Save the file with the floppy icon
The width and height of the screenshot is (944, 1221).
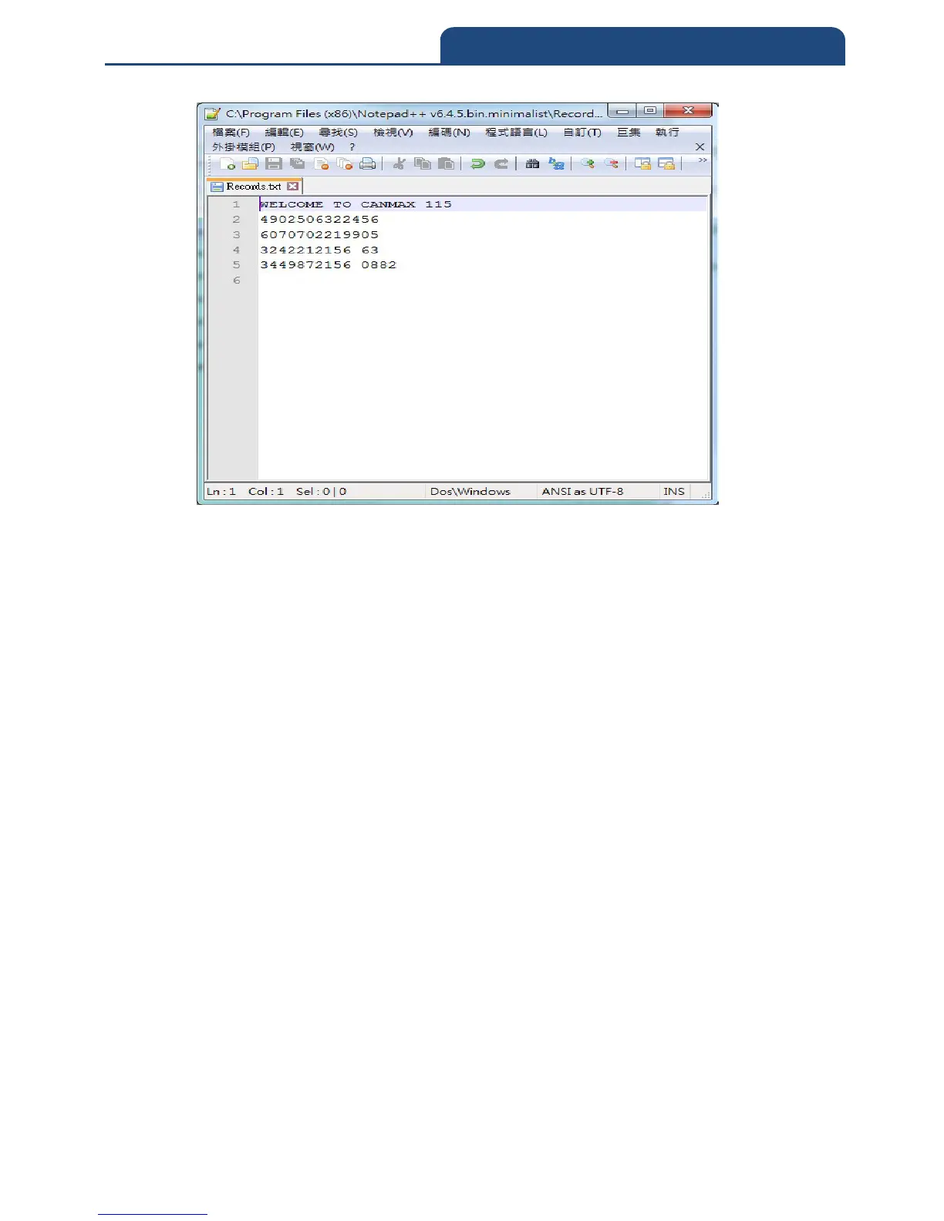tap(274, 163)
